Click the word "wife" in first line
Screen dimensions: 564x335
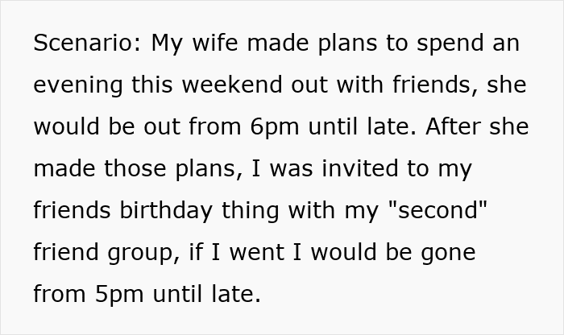click(x=215, y=43)
